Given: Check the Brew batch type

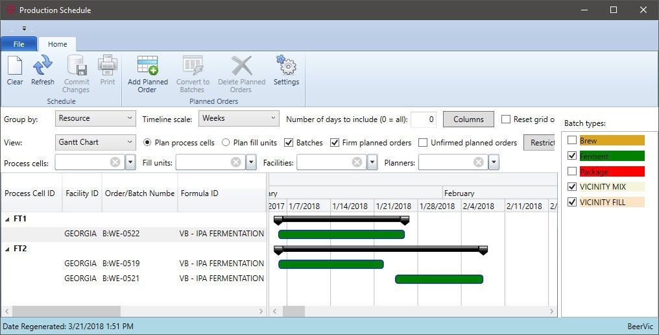Looking at the screenshot, I should 572,140.
